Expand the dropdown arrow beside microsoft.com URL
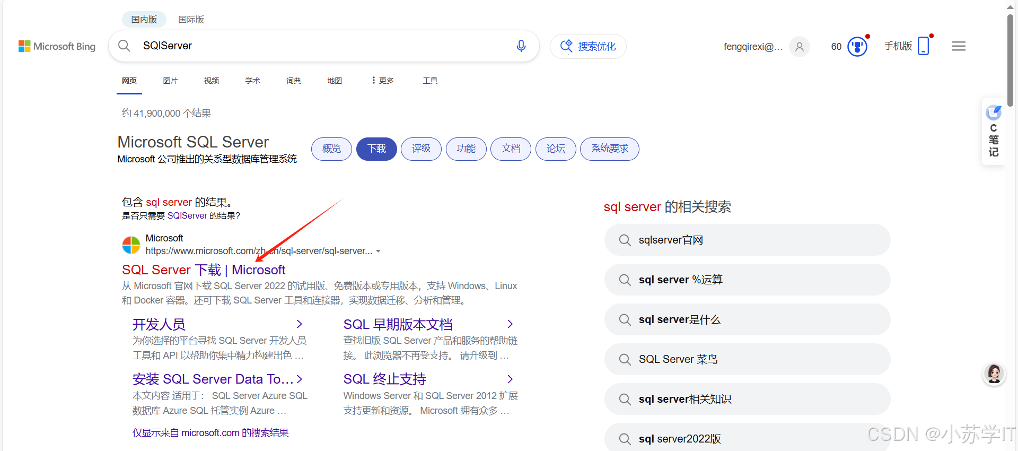Image resolution: width=1018 pixels, height=451 pixels. (378, 251)
